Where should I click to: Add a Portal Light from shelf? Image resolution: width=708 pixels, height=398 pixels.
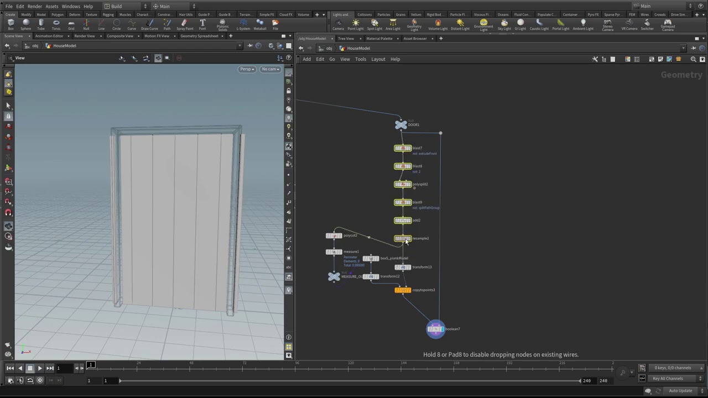pos(560,24)
